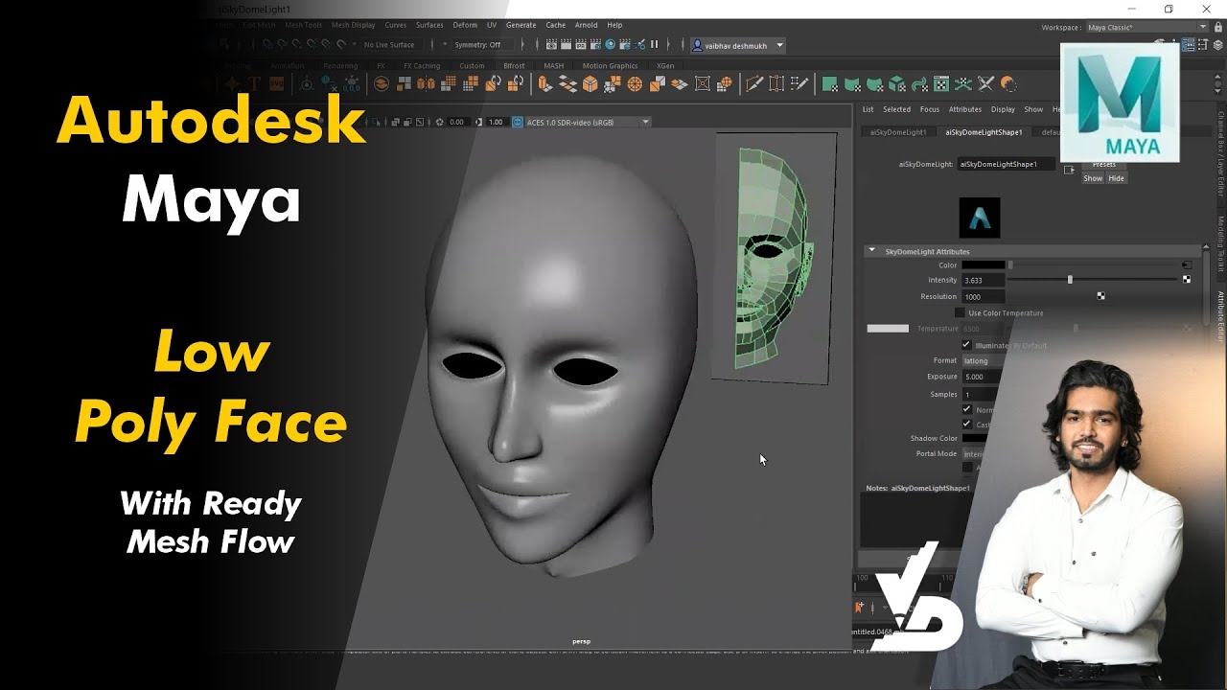Toggle the Normalize checkbox
Image resolution: width=1227 pixels, height=690 pixels.
[967, 409]
